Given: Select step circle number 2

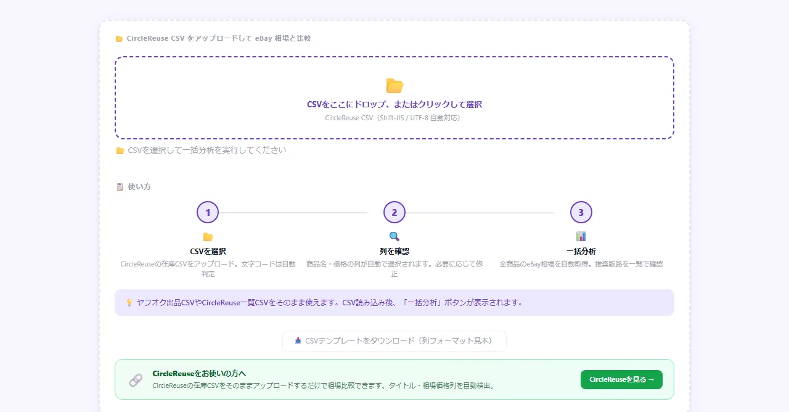Looking at the screenshot, I should (x=394, y=212).
